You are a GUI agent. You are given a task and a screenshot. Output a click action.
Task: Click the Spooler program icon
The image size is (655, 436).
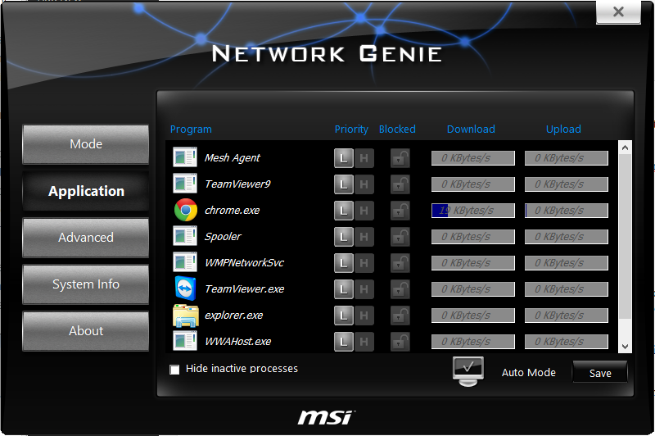pos(185,236)
